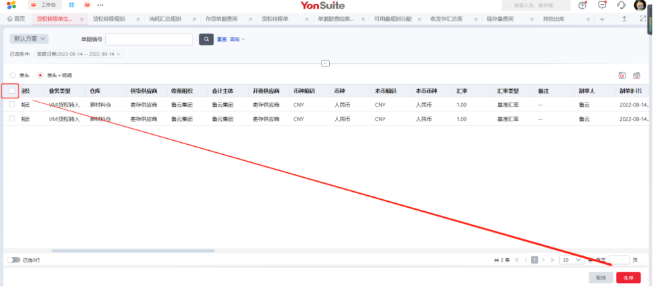The width and height of the screenshot is (653, 287).
Task: Click the red 生单 button
Action: point(628,278)
